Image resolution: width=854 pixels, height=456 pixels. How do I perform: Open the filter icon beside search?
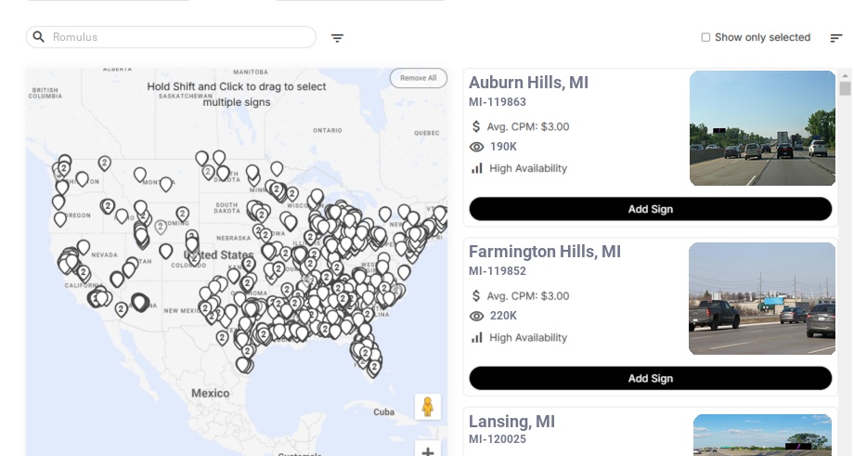(337, 38)
